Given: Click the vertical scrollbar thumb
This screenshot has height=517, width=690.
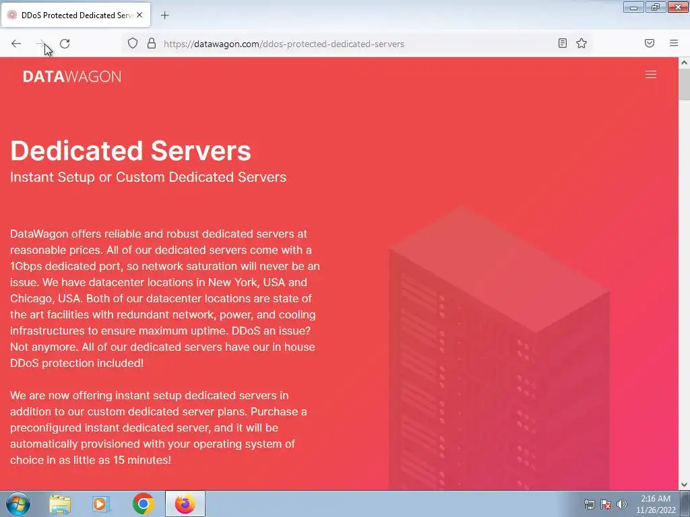Looking at the screenshot, I should coord(685,84).
